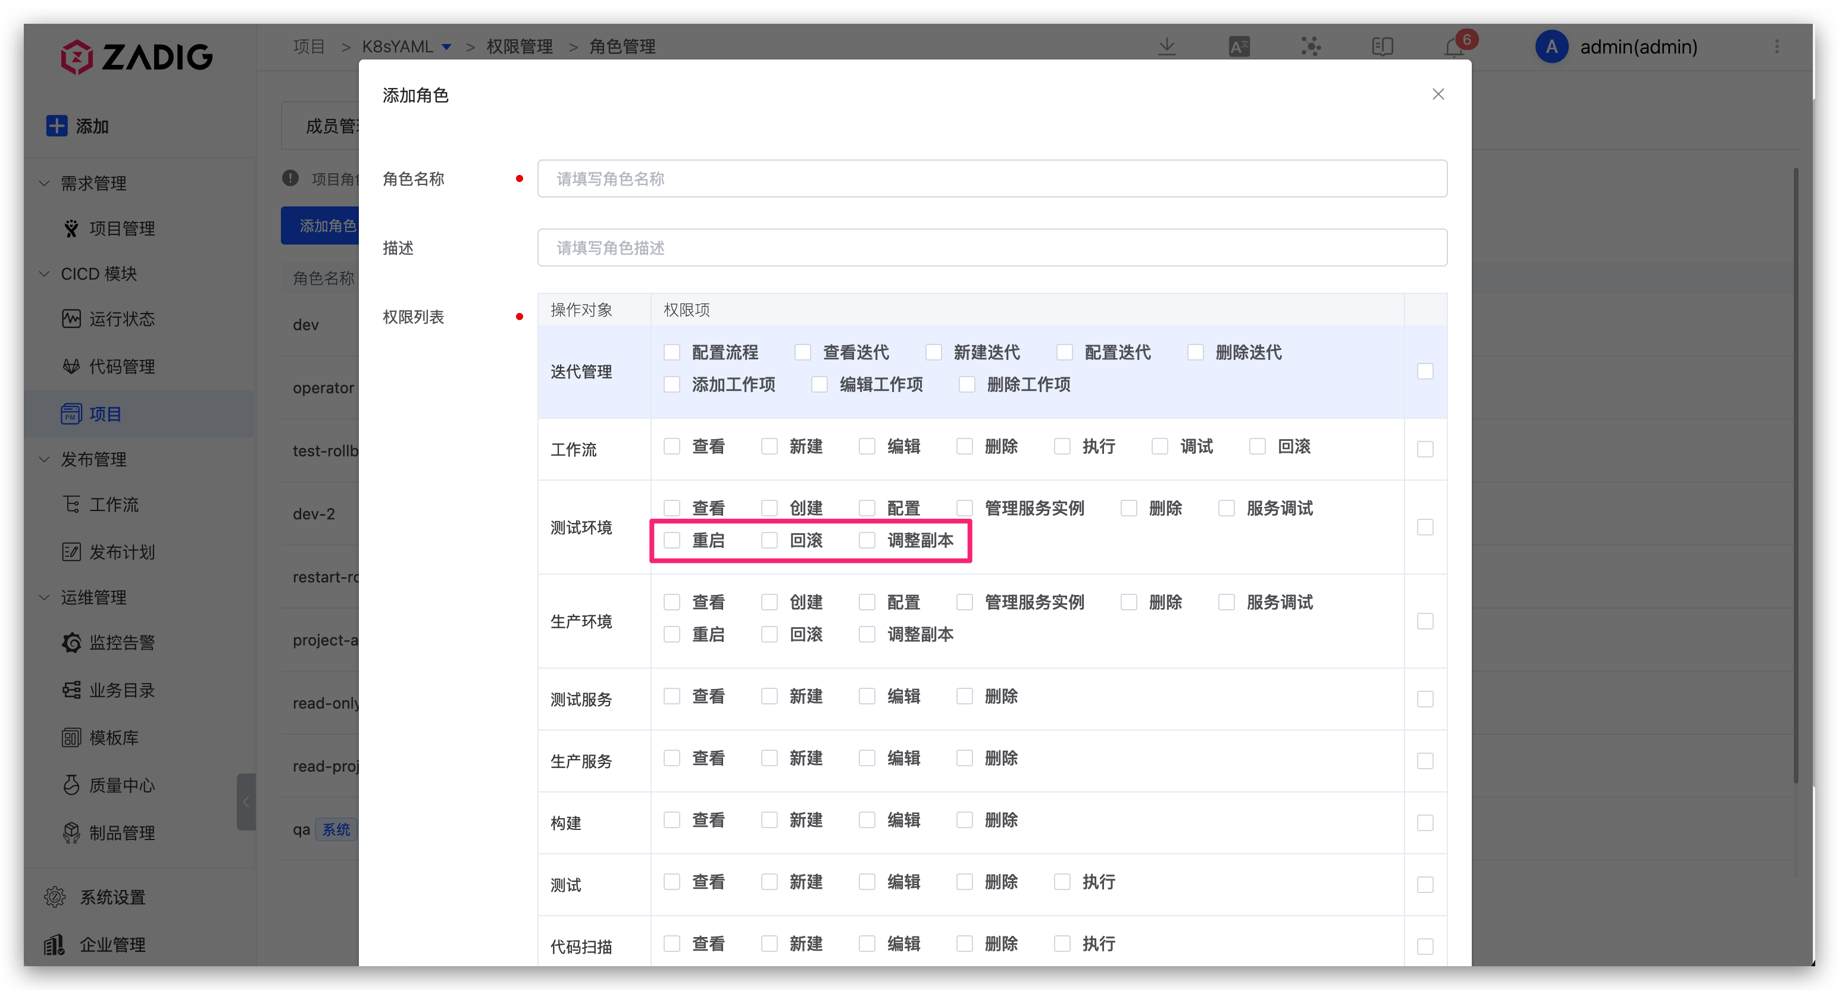Image resolution: width=1839 pixels, height=990 pixels.
Task: Click the 制品管理 sidebar icon
Action: pos(71,833)
